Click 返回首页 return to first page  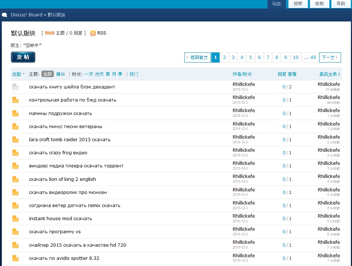coord(197,57)
